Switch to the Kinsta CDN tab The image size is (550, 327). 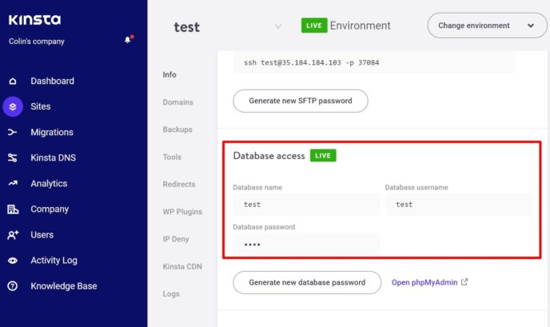[x=182, y=266]
